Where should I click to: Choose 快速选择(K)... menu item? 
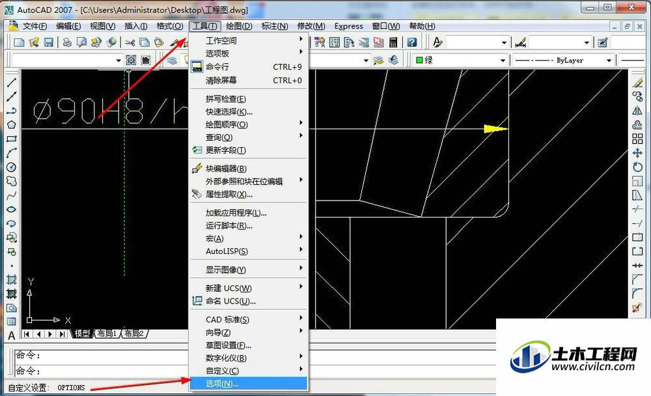249,112
